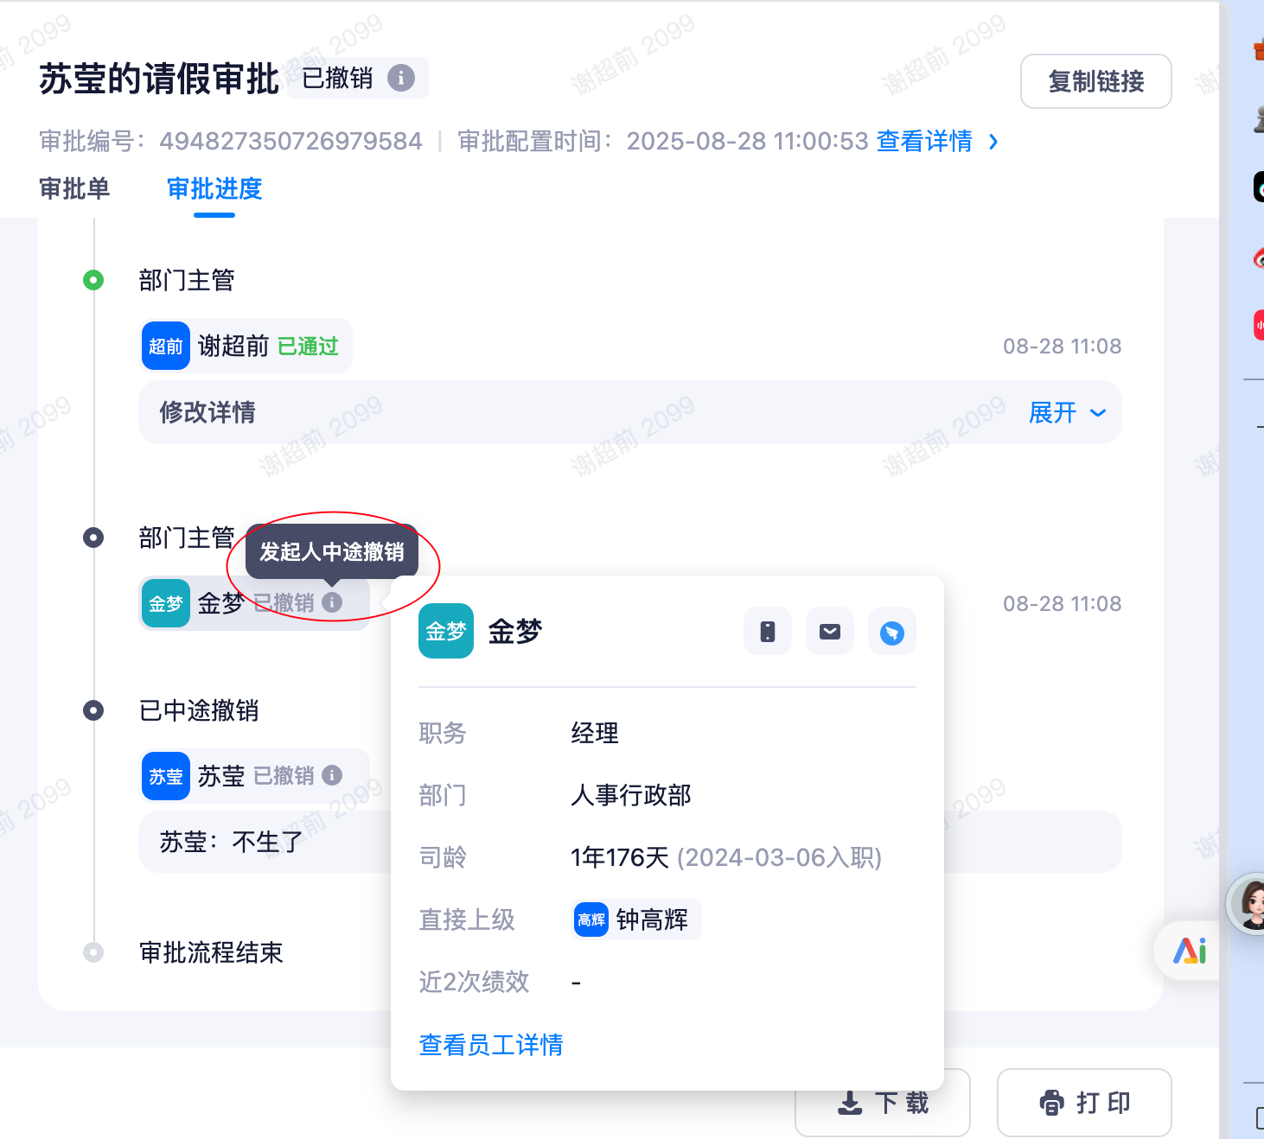Click the email icon in 金梦 card
Image resolution: width=1264 pixels, height=1139 pixels.
point(829,632)
